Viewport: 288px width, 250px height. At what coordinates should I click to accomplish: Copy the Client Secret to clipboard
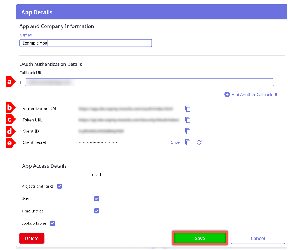coord(188,142)
